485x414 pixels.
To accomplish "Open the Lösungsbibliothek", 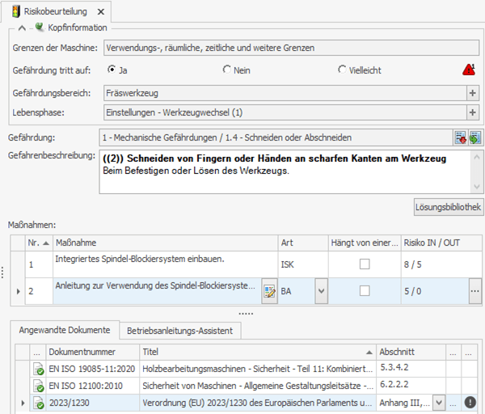I will pyautogui.click(x=449, y=206).
